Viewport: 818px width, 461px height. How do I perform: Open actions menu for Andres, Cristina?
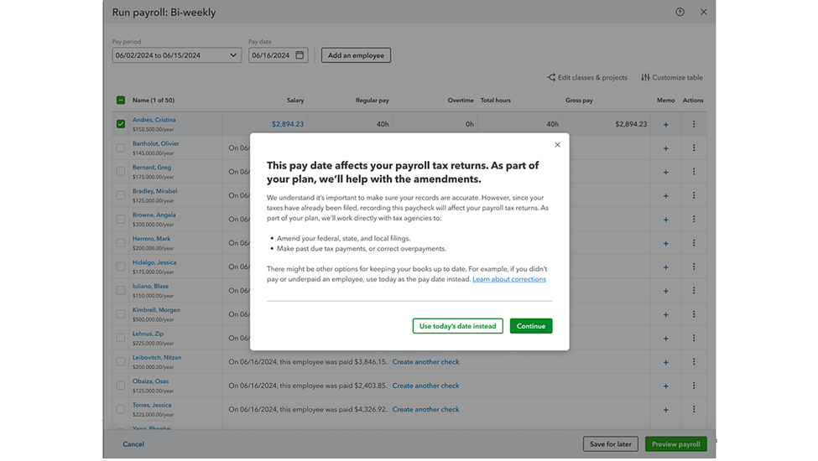(694, 124)
